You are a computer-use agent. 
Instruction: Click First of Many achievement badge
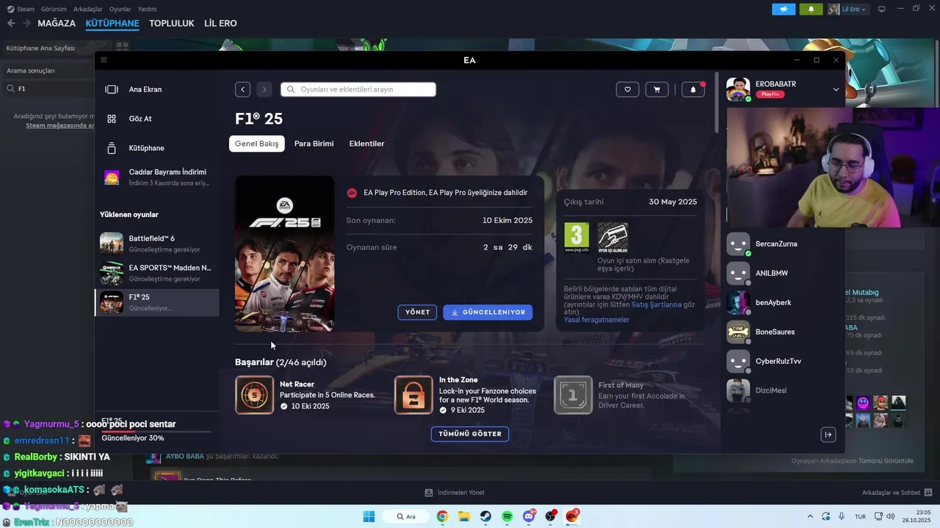[573, 395]
